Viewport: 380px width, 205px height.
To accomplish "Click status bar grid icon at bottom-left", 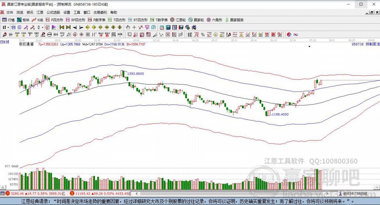I will point(3,194).
